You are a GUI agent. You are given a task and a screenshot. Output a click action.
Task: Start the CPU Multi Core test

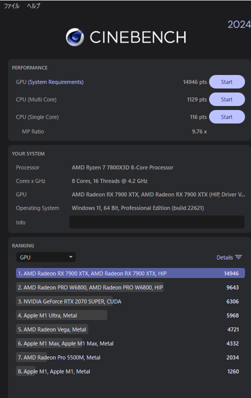pos(227,99)
